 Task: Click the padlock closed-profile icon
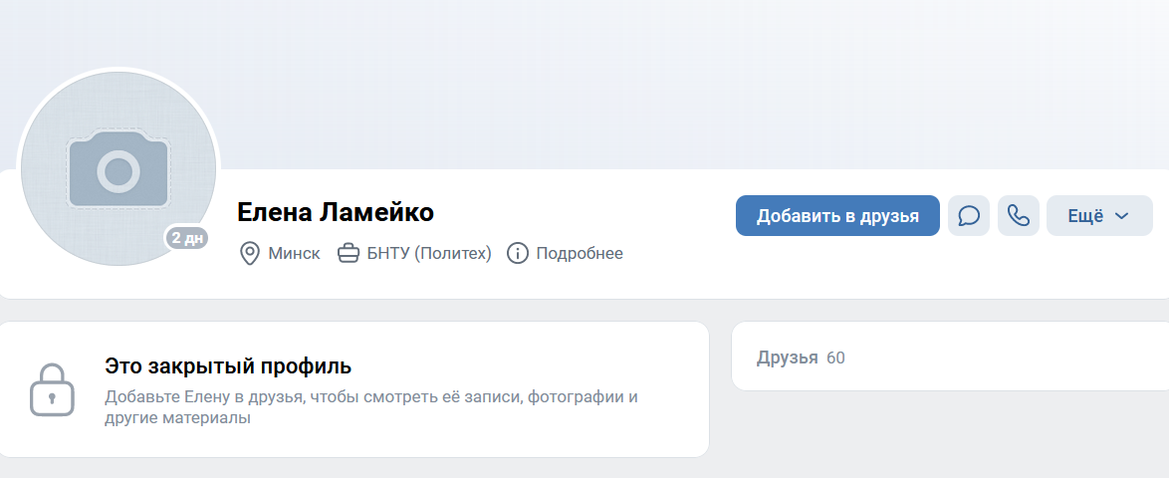(52, 390)
